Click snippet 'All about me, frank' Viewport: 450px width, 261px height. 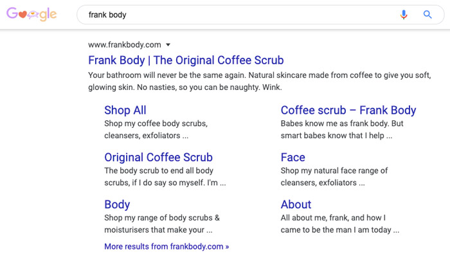click(x=340, y=224)
